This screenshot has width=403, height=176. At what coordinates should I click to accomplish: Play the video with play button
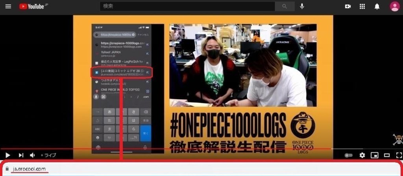pyautogui.click(x=8, y=155)
